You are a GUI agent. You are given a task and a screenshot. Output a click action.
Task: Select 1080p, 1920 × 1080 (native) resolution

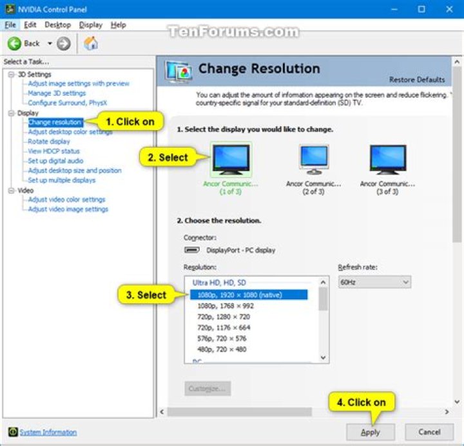[x=249, y=295]
